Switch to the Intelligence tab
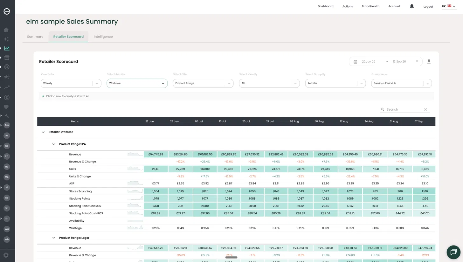This screenshot has width=463, height=262. 103,37
